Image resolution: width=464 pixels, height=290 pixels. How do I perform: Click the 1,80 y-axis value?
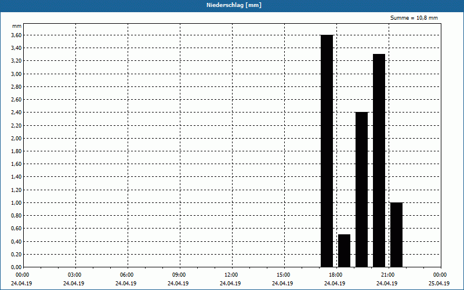(x=16, y=151)
